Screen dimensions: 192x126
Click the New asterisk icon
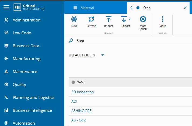pyautogui.click(x=74, y=19)
